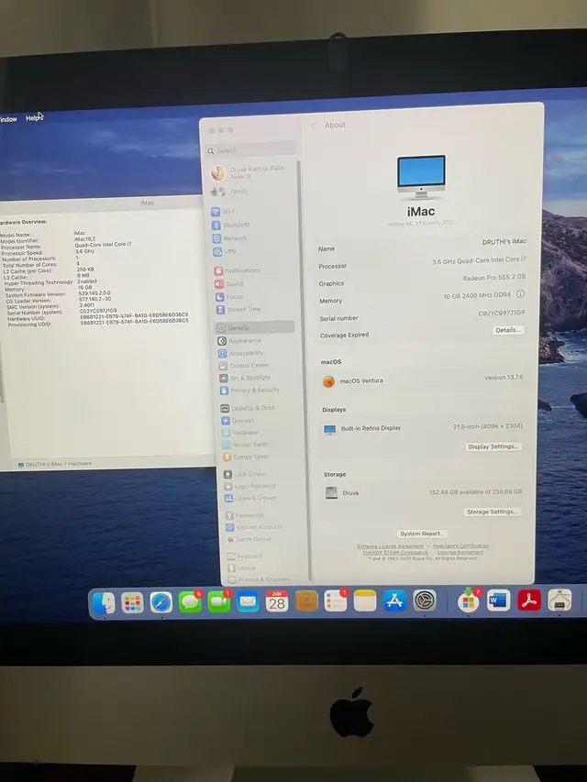Click the memory info icon
Image resolution: width=587 pixels, height=782 pixels.
[520, 294]
